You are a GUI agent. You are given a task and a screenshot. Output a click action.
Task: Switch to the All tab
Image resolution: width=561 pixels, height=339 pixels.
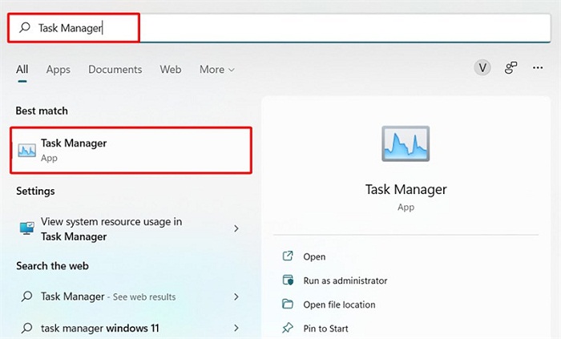22,70
